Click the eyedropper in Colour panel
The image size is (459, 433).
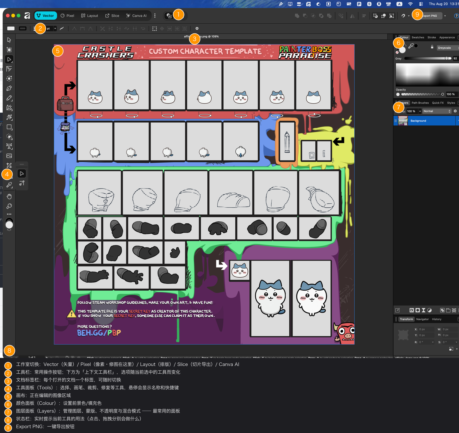click(x=411, y=46)
